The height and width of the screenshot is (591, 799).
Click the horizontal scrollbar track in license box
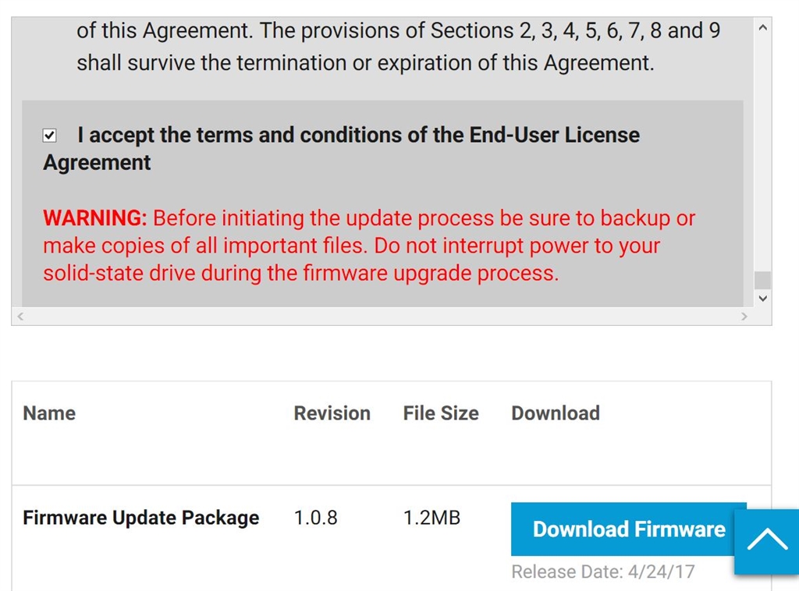(382, 317)
